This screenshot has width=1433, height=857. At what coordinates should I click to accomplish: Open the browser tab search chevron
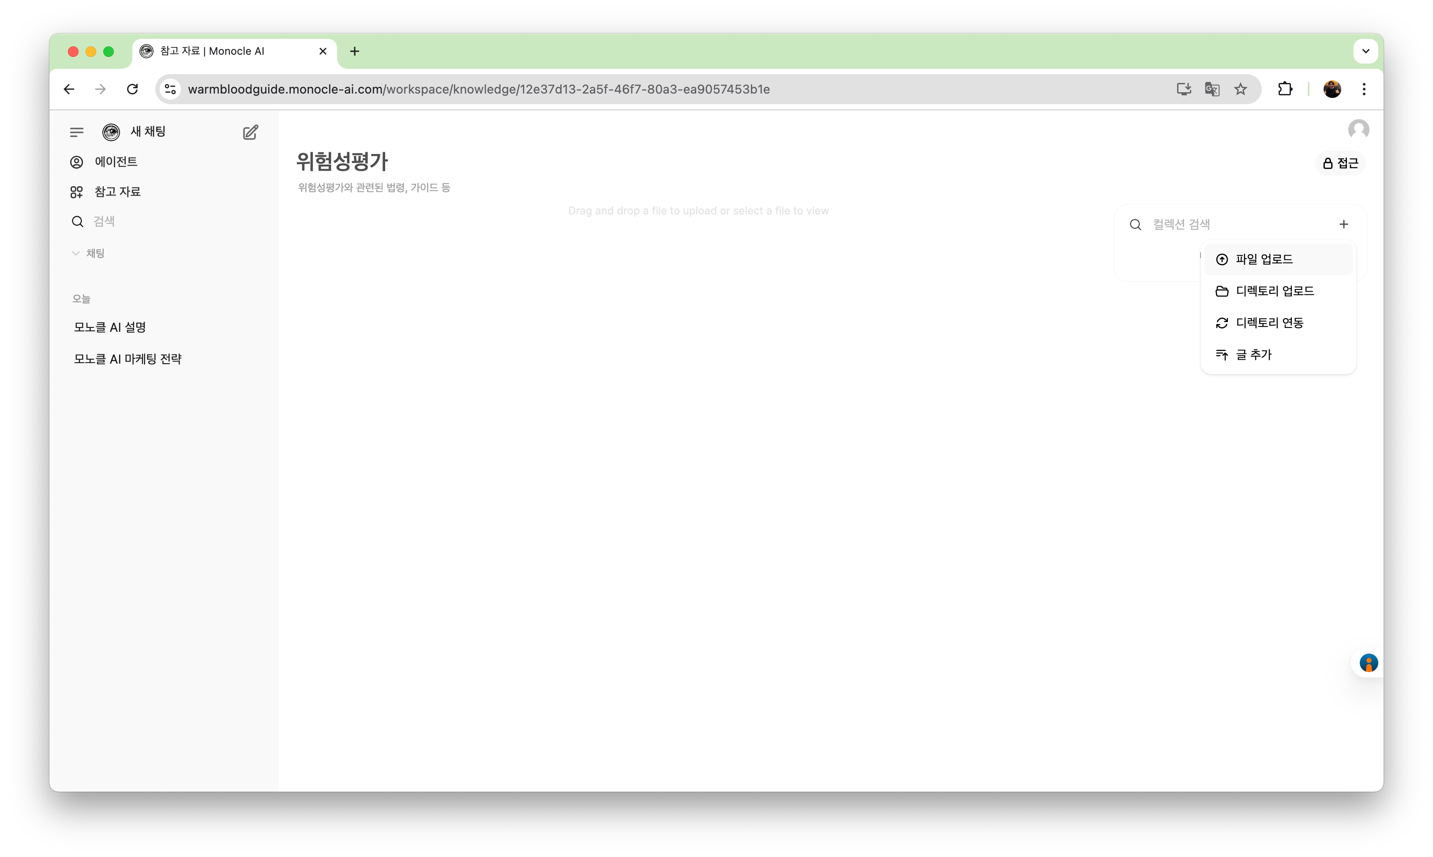point(1365,51)
